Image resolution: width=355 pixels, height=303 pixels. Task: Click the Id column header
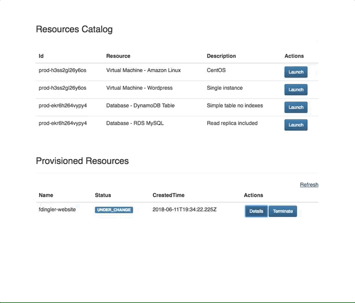(41, 56)
